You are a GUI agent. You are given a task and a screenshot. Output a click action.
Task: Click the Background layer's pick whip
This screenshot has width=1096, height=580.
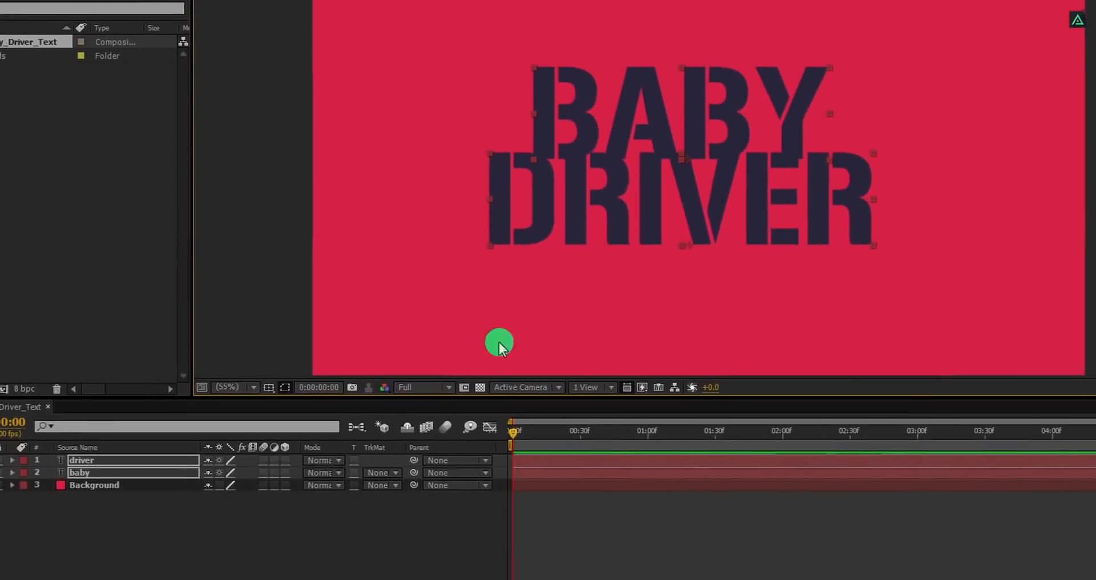414,485
